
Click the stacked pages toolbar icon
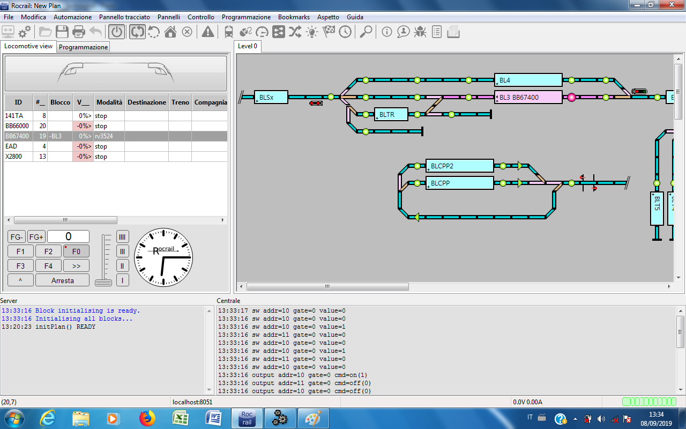[x=453, y=32]
